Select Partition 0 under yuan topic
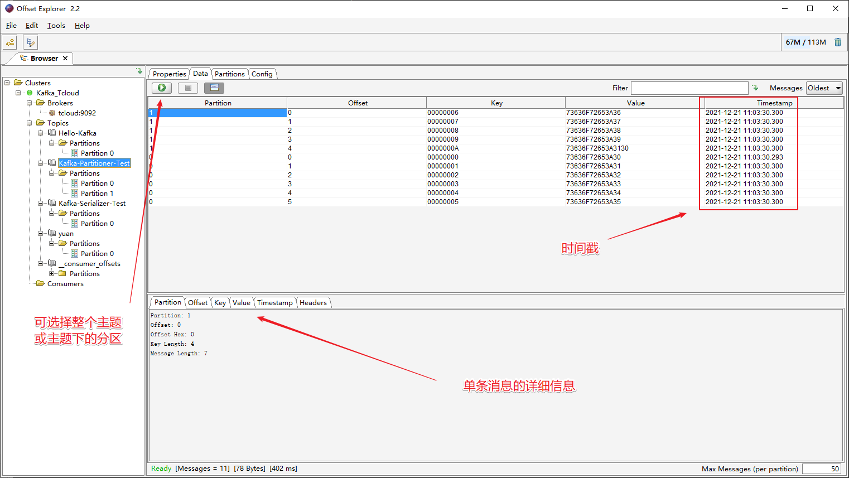 click(97, 253)
